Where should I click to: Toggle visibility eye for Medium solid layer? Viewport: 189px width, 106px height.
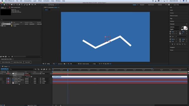click(1, 80)
